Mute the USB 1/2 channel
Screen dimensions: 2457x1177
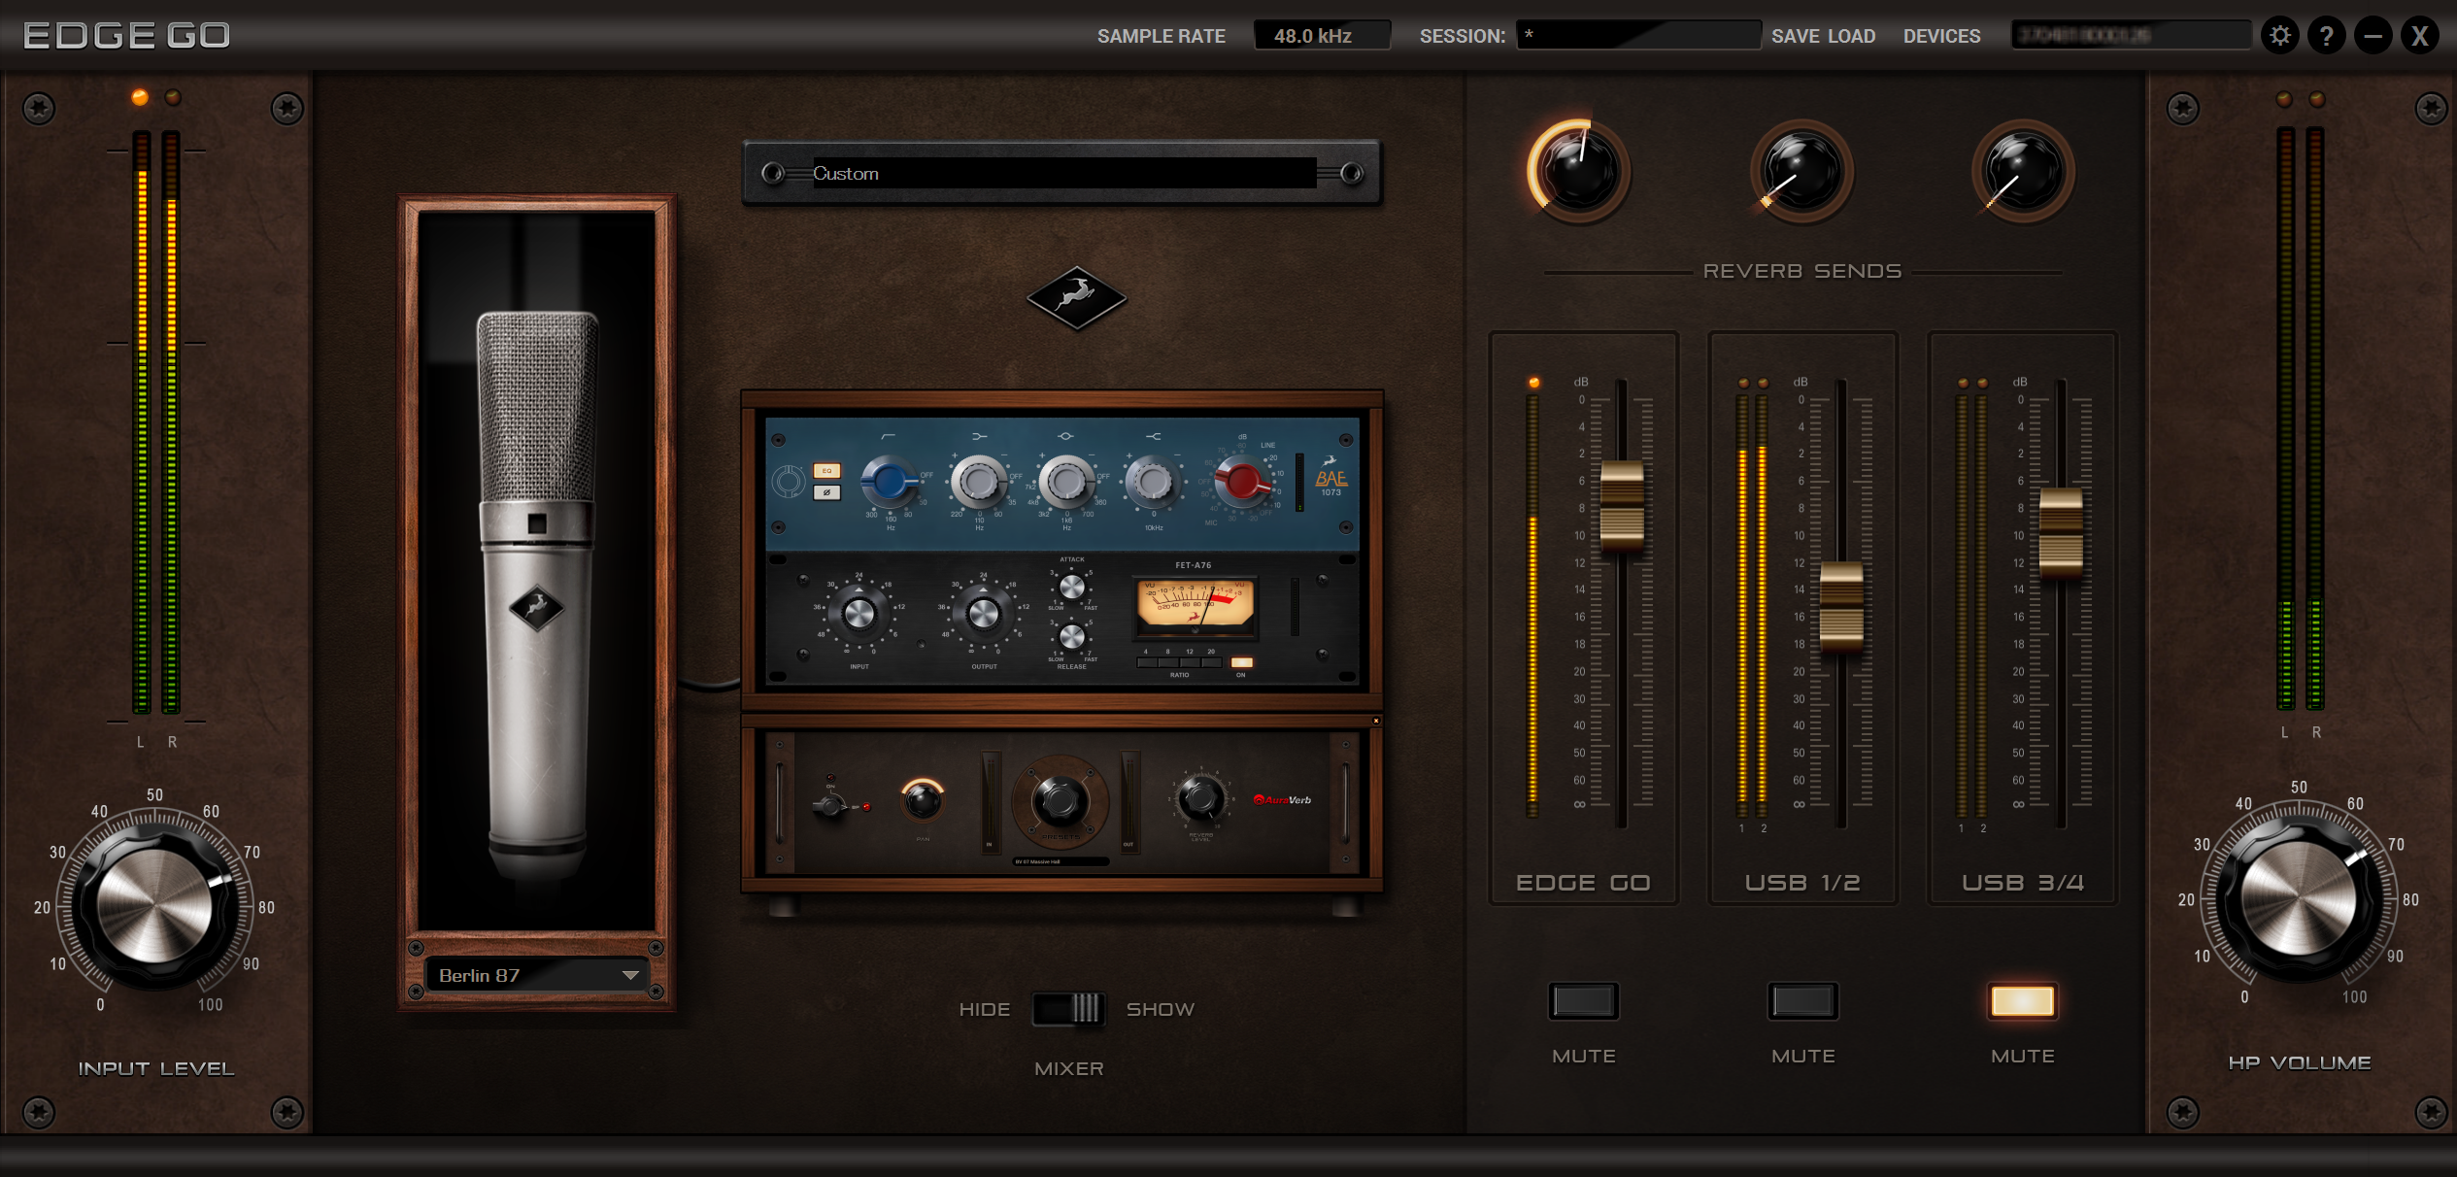click(x=1802, y=1001)
